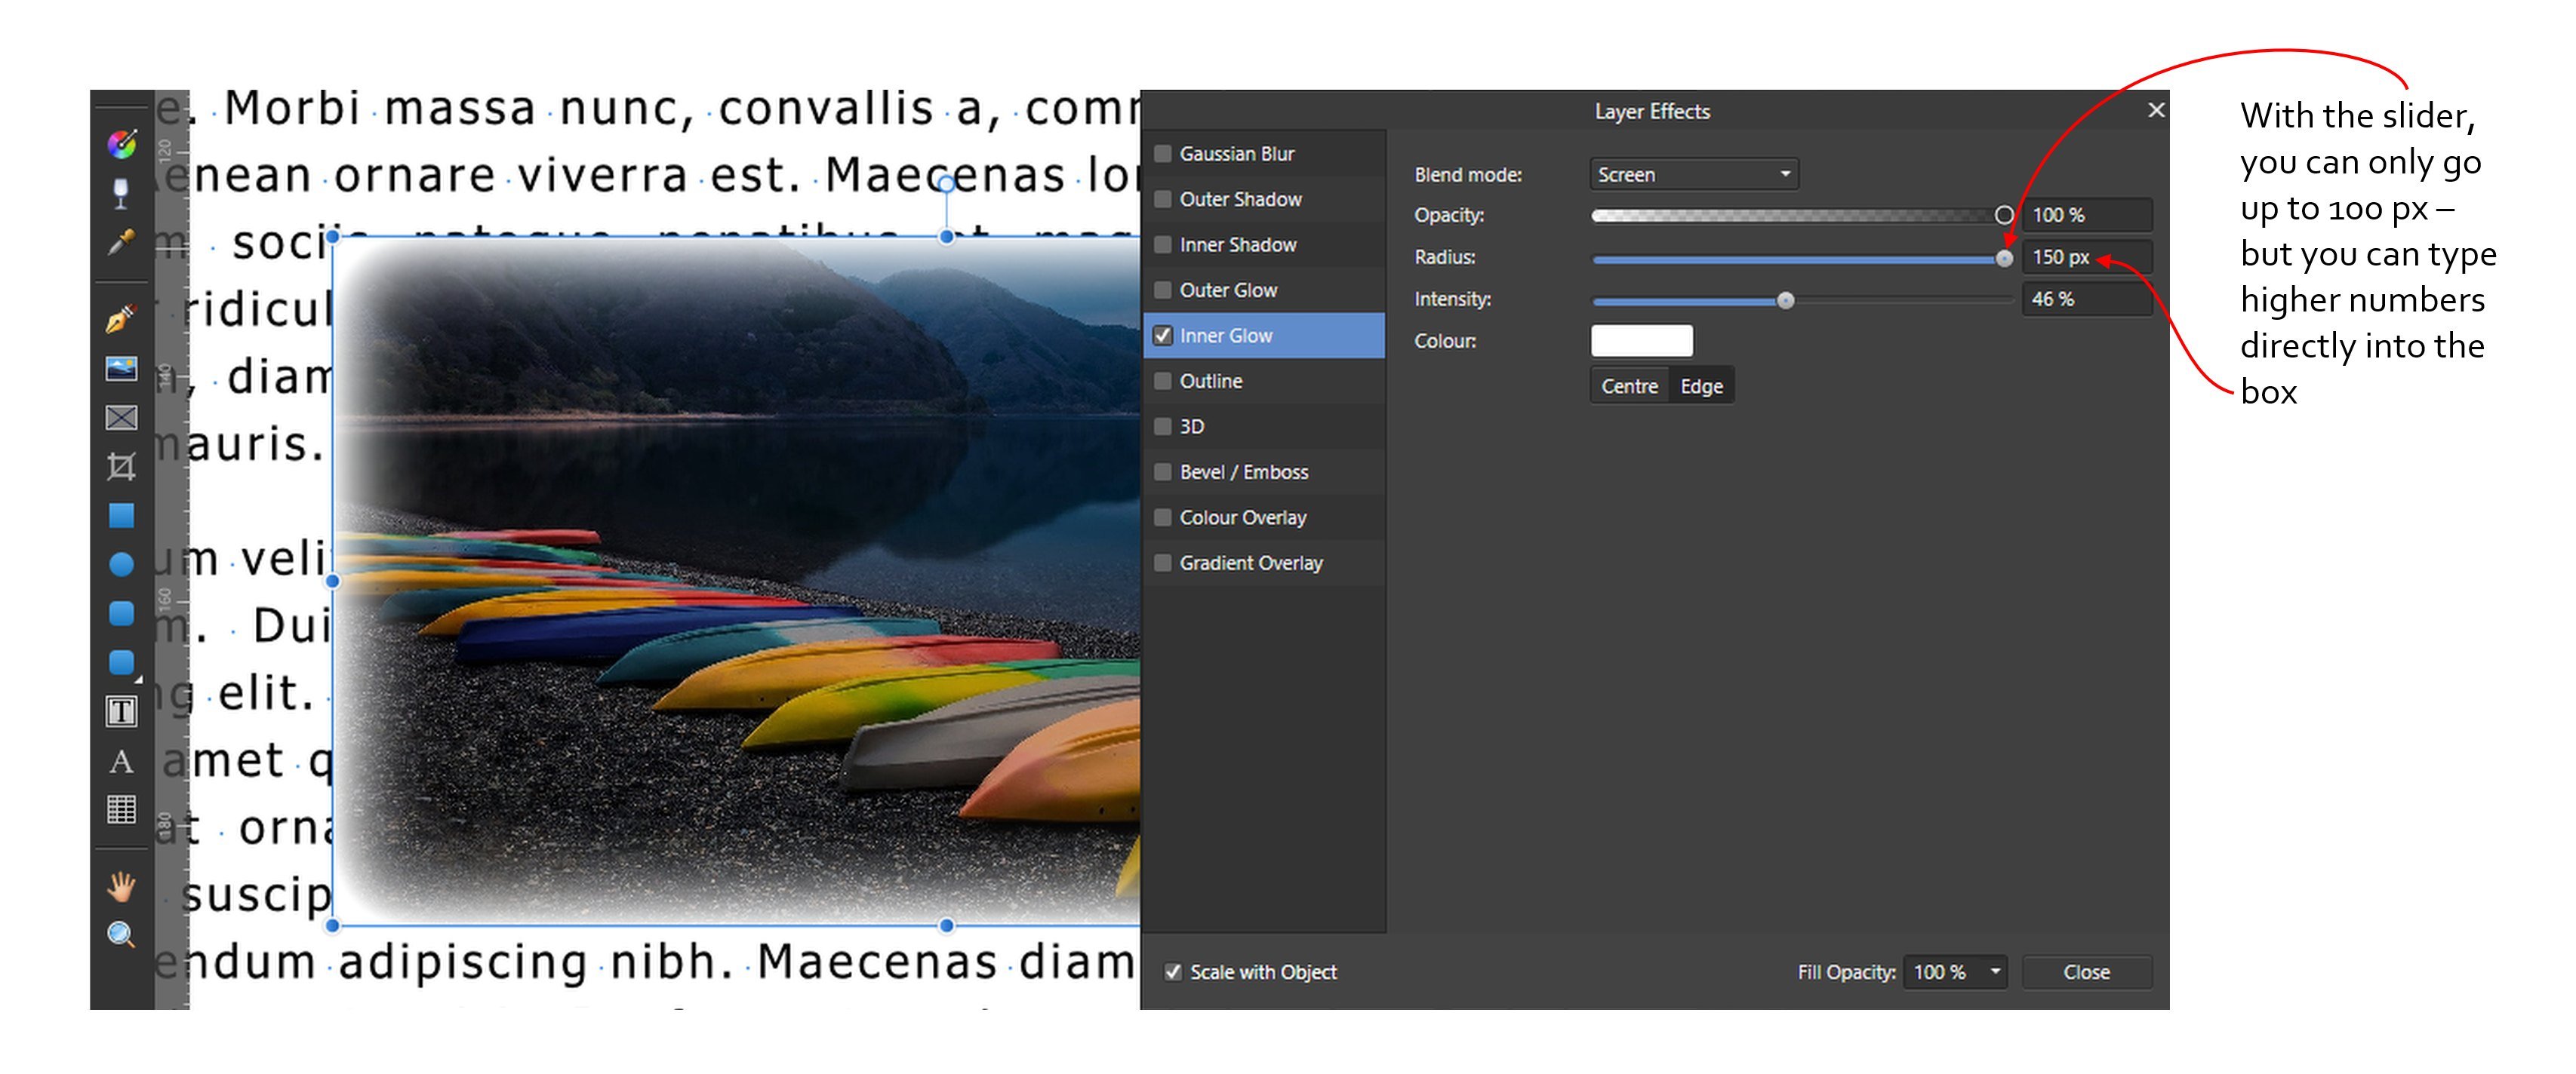The height and width of the screenshot is (1074, 2576).
Task: Select the Colour Picker eyedropper tool
Action: (x=121, y=242)
